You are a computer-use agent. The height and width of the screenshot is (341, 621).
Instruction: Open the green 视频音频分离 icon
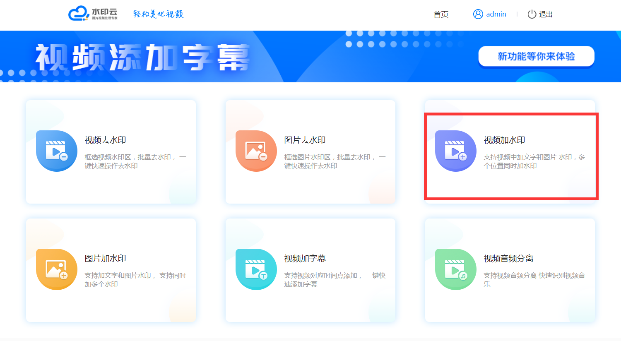pos(456,269)
